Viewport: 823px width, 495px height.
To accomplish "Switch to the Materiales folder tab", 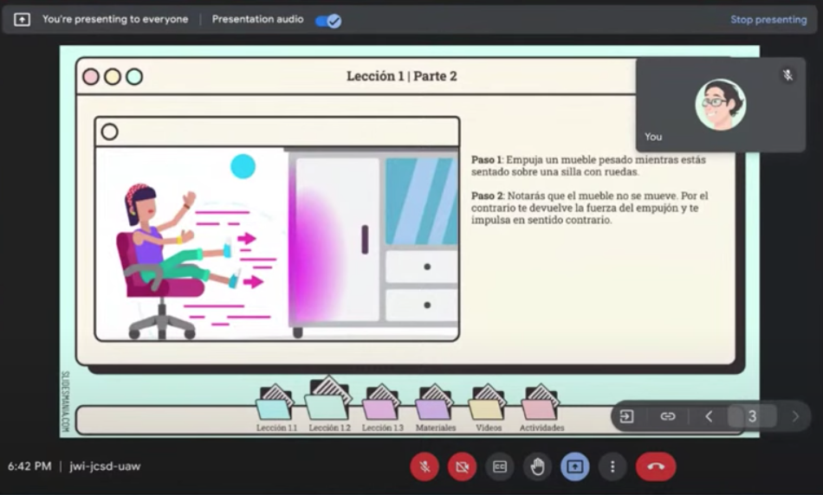I will coord(435,405).
